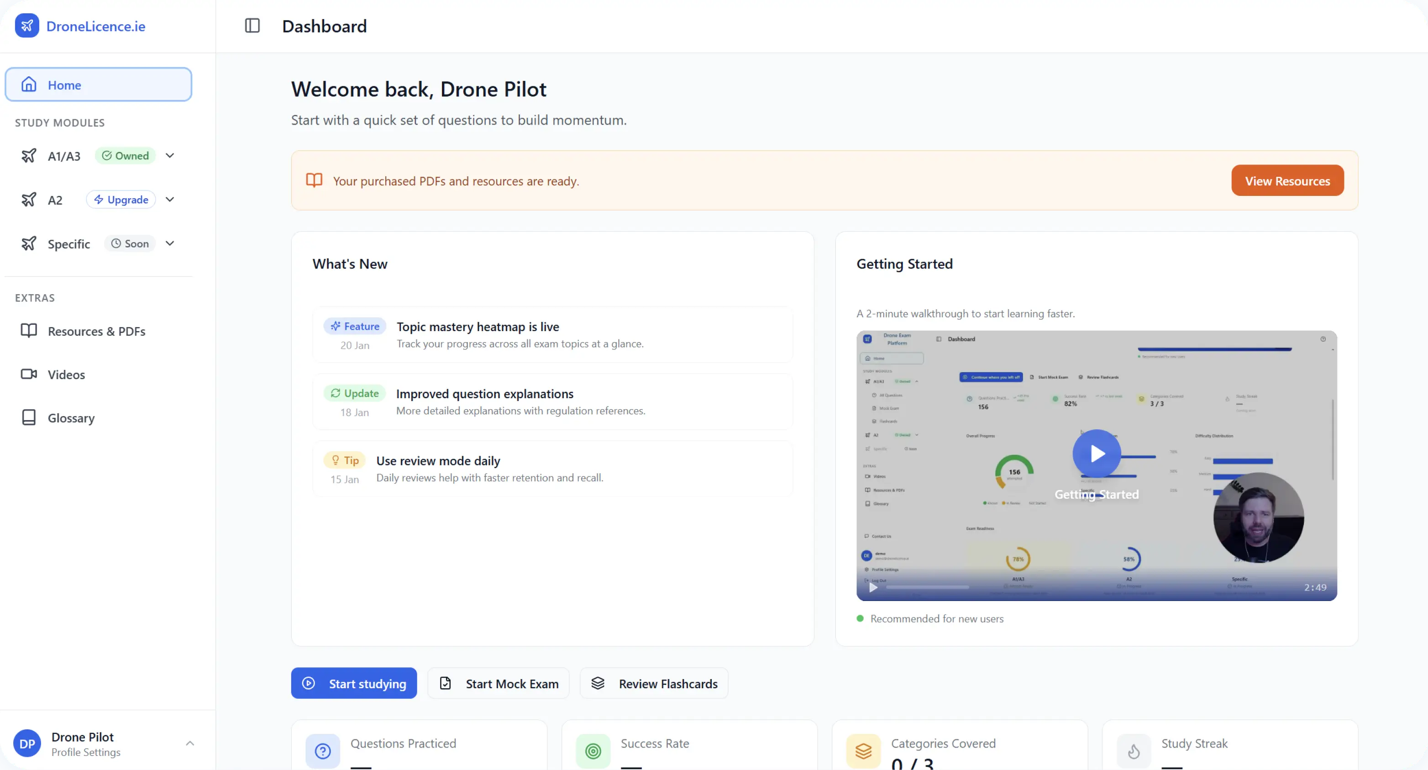This screenshot has height=770, width=1428.
Task: Expand the A1/A3 study module
Action: 170,156
